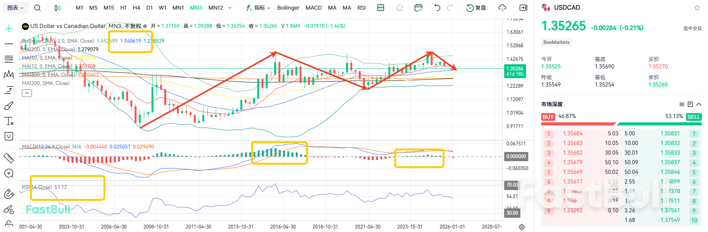This screenshot has width=708, height=232.
Task: Change the candlestick chart style
Action: (x=57, y=8)
